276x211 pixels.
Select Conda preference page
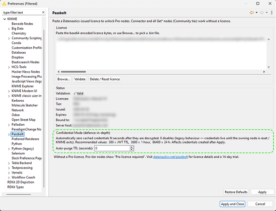tap(16, 43)
